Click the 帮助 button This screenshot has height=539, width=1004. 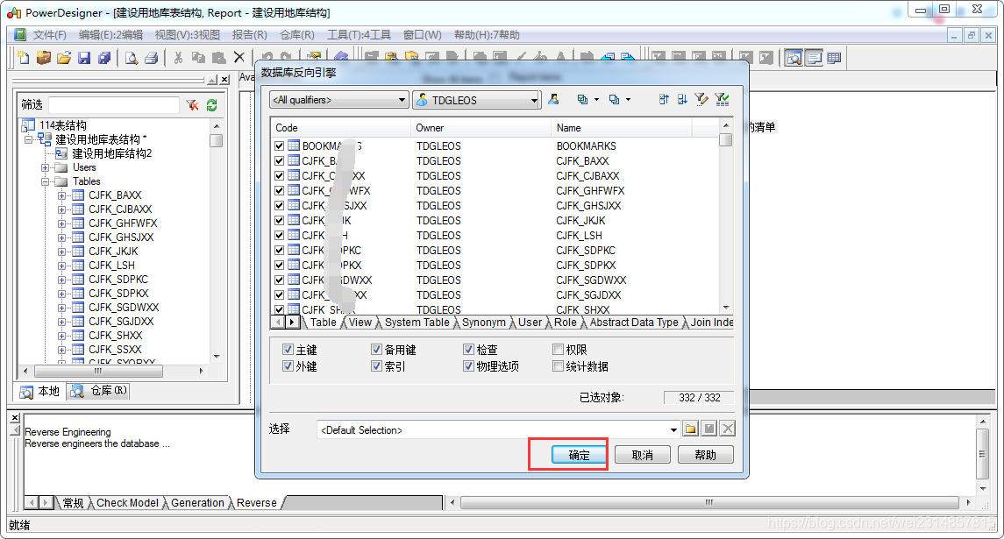click(x=706, y=455)
